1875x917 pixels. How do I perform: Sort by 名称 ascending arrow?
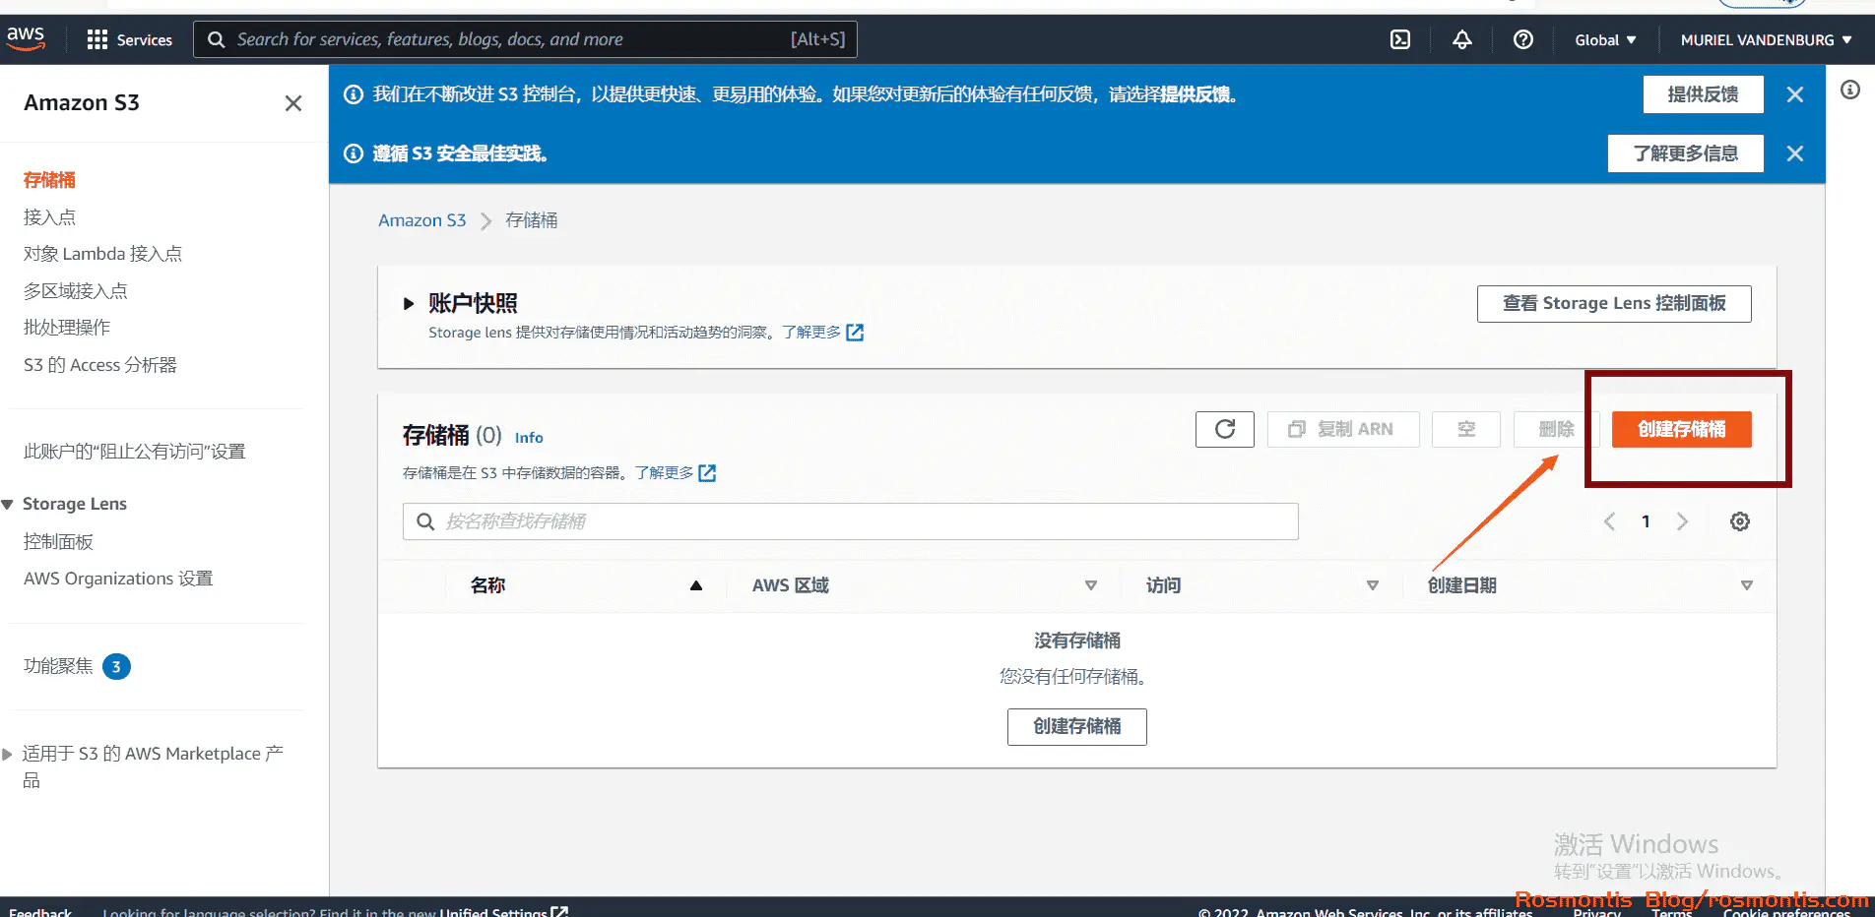[696, 585]
